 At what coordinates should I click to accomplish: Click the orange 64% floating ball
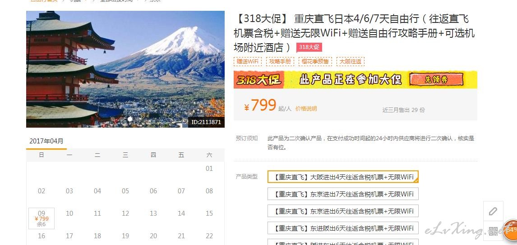pyautogui.click(x=511, y=230)
